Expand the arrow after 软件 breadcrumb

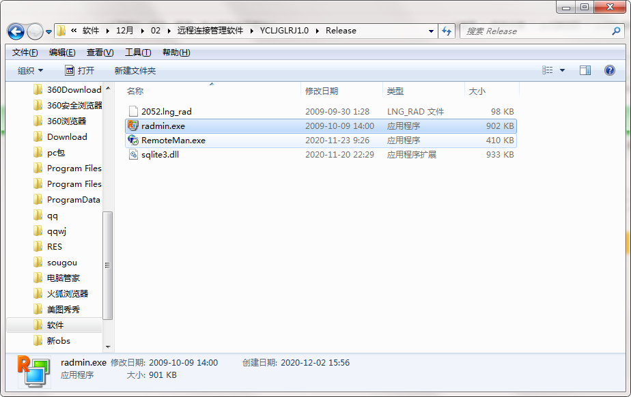pos(108,31)
